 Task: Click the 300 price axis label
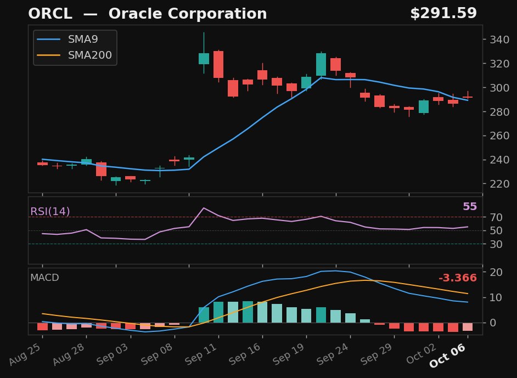[x=499, y=88]
